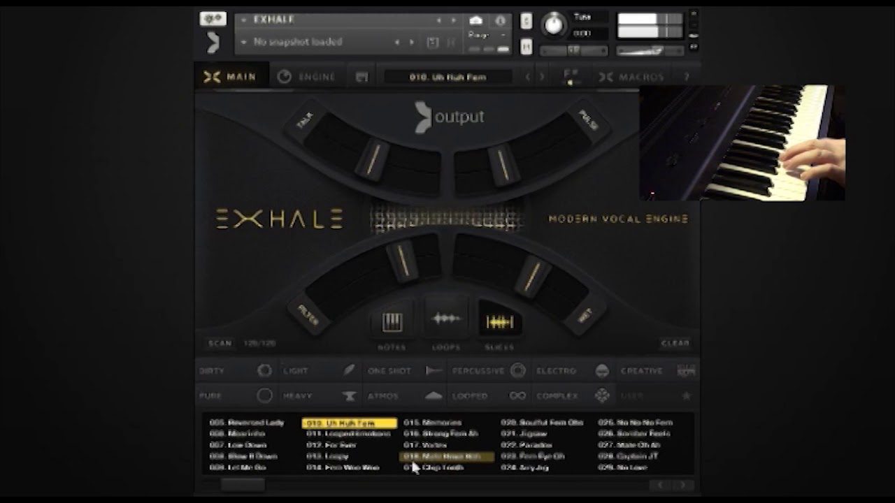Screen dimensions: 895x503
Task: Select preset 009. Let Me Go
Action: [x=238, y=467]
